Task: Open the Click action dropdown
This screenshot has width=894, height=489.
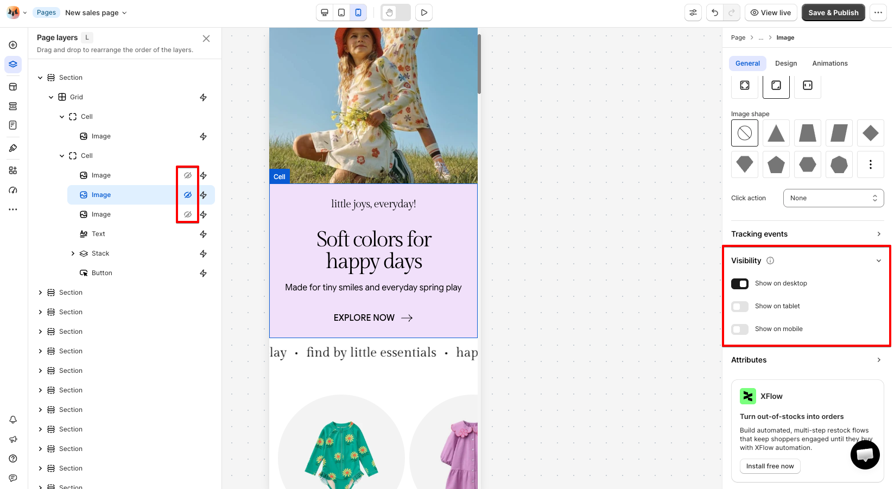Action: (x=833, y=198)
